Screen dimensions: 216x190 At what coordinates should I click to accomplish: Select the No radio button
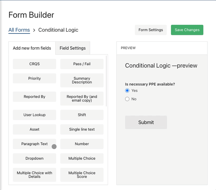tap(127, 99)
